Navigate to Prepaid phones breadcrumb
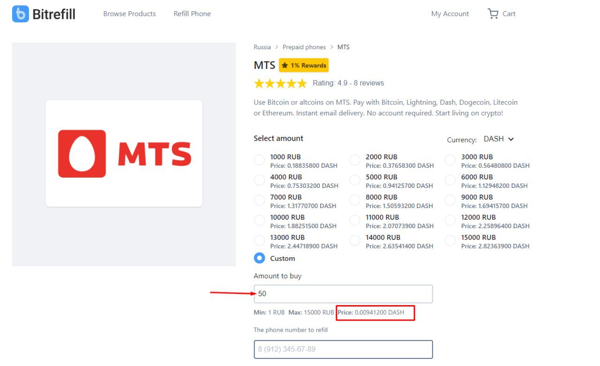Image resolution: width=600 pixels, height=366 pixels. pos(304,47)
